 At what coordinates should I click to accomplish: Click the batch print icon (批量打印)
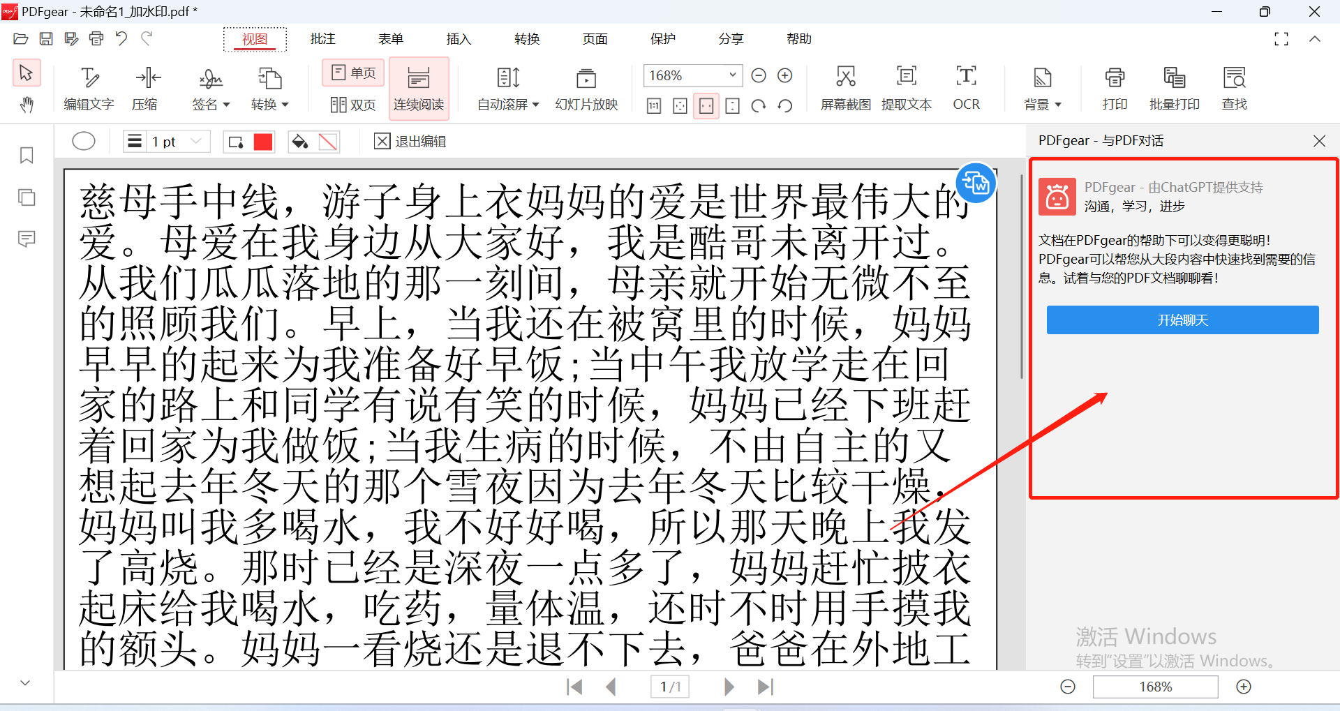1174,78
